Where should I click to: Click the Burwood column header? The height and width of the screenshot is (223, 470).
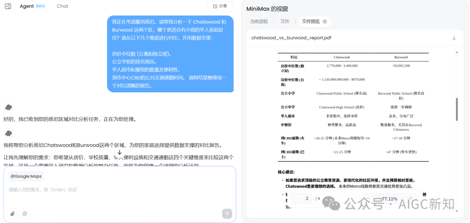click(401, 57)
